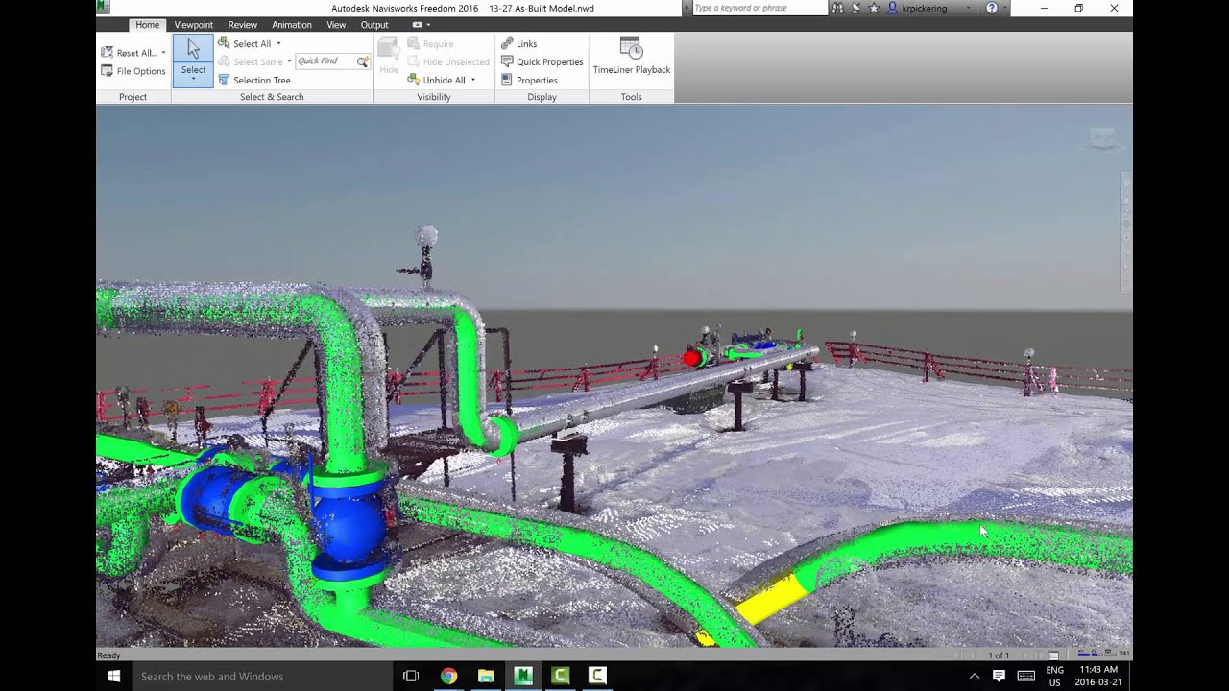The width and height of the screenshot is (1229, 691).
Task: Show hidden system tray icons
Action: point(975,676)
